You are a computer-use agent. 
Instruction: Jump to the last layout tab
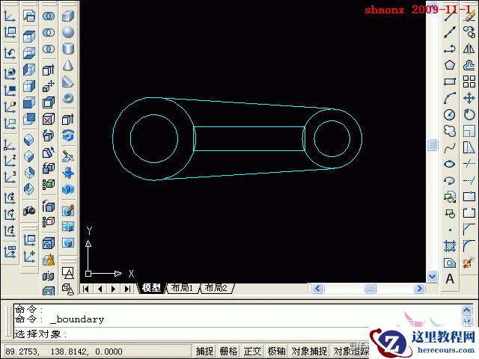point(128,289)
